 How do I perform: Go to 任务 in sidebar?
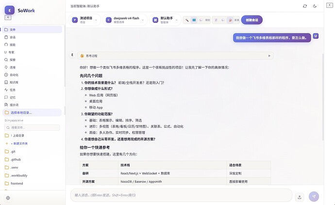32,90
